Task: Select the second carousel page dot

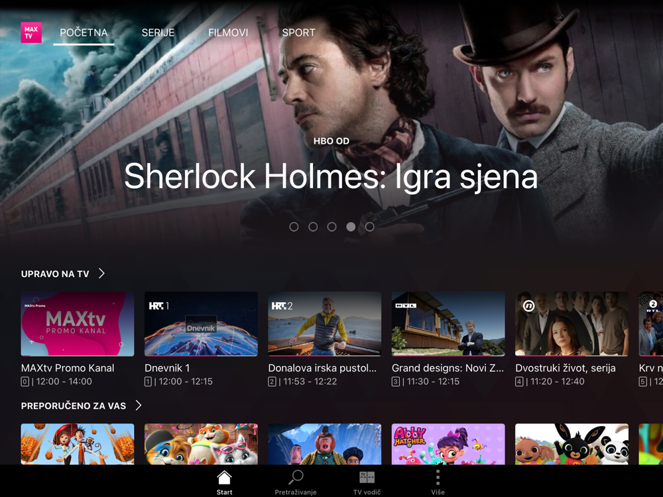Action: [313, 227]
